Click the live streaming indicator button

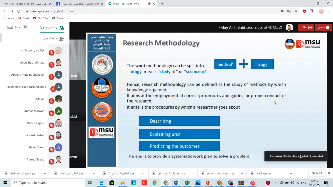[306, 28]
